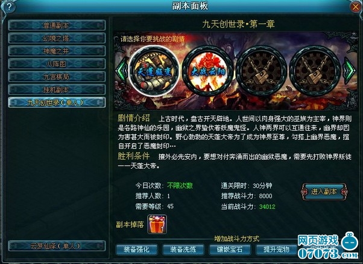
Task: Switch to 挂机副本 category
Action: [57, 90]
